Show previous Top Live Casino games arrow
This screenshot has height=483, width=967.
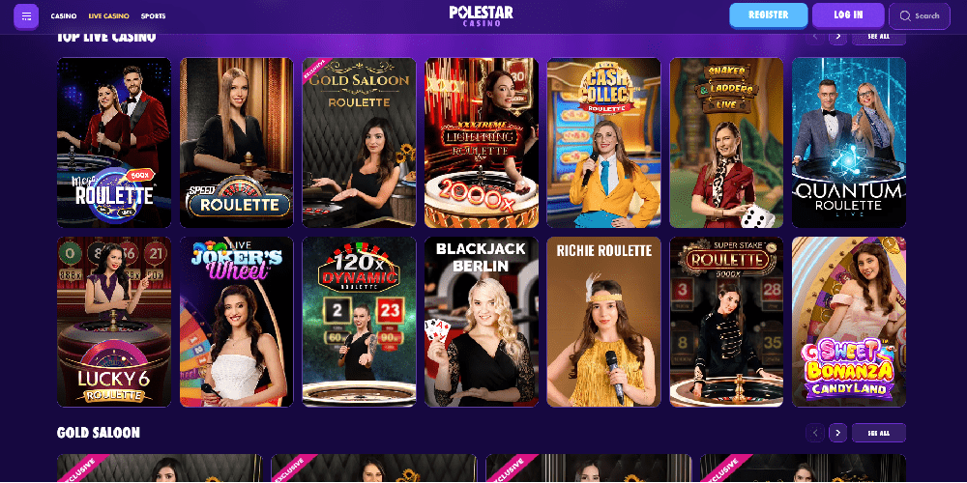tap(814, 37)
